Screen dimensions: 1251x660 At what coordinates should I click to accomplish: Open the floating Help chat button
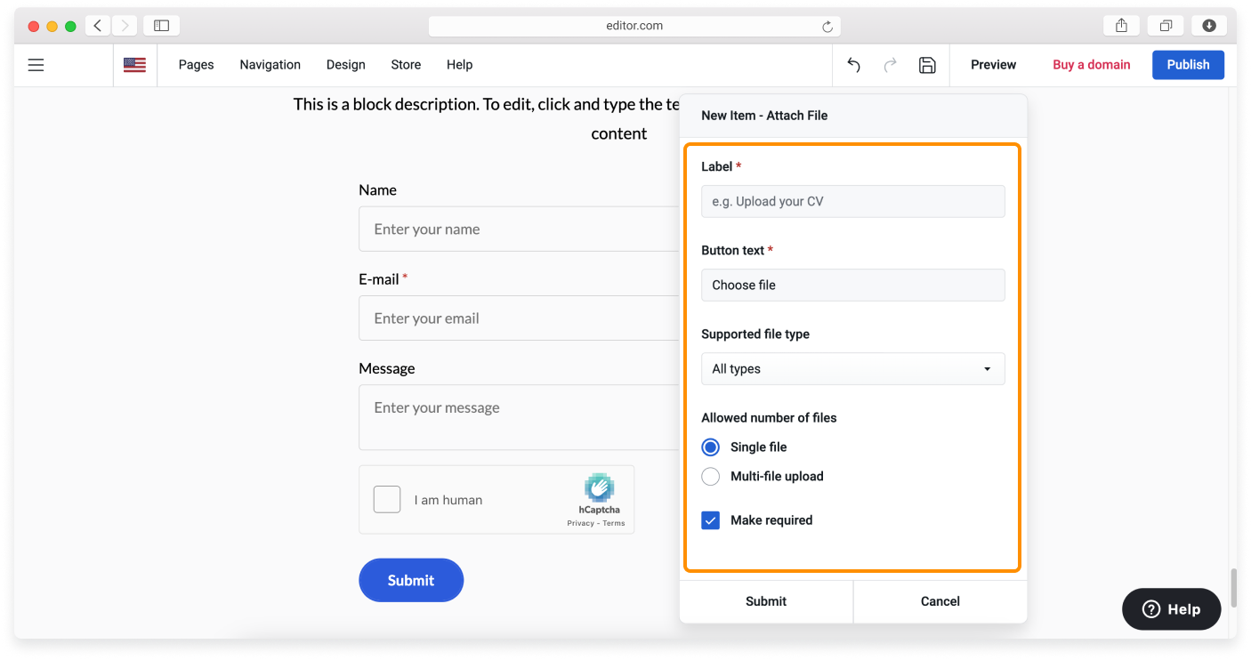tap(1171, 609)
